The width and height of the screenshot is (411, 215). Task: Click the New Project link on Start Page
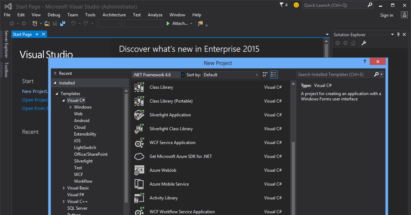(35, 91)
